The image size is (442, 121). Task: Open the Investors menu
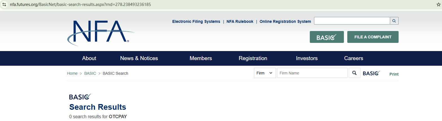(x=307, y=58)
